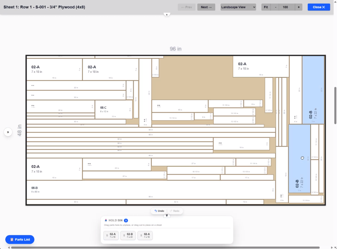This screenshot has width=337, height=249.
Task: Select the 08-B 6 x 80 part
Action: point(151,190)
